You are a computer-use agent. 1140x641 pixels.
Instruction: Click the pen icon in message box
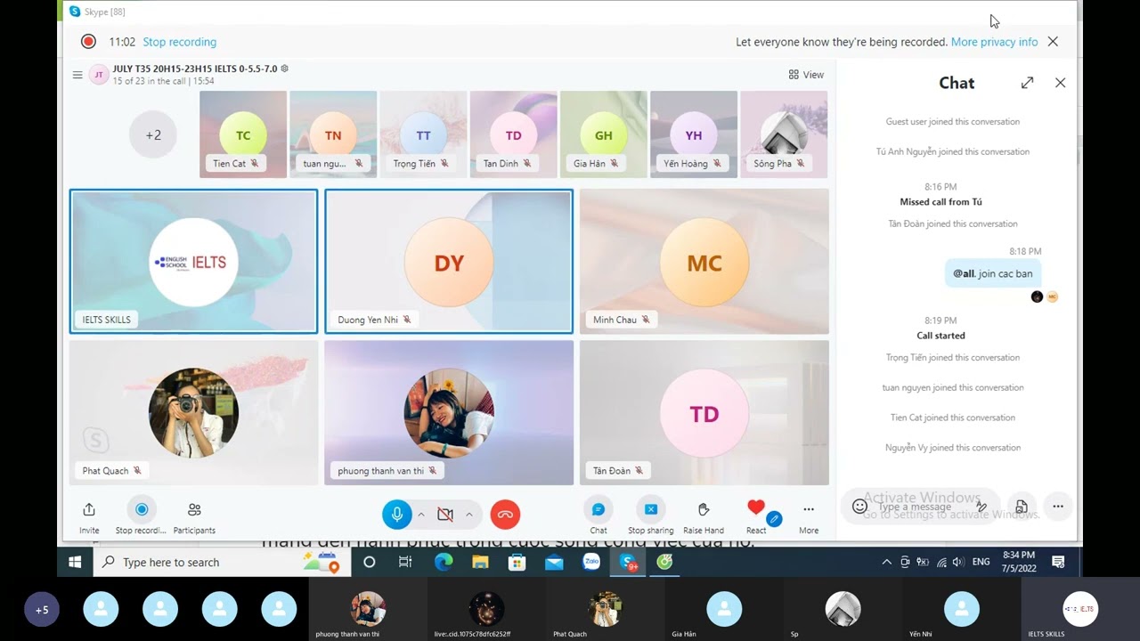tap(981, 507)
